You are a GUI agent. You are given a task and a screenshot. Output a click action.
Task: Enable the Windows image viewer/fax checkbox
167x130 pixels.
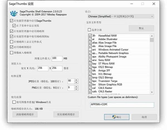(14, 102)
